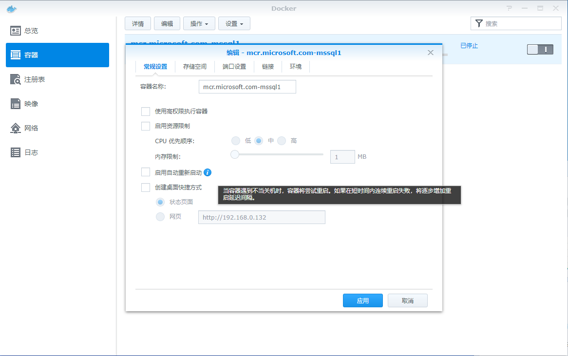Enable 使用高权限执行容器 checkbox
This screenshot has width=568, height=356.
(146, 112)
